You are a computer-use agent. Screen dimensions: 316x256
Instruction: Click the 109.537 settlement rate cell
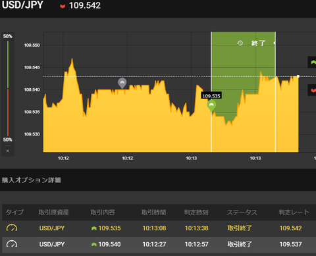[x=291, y=244]
